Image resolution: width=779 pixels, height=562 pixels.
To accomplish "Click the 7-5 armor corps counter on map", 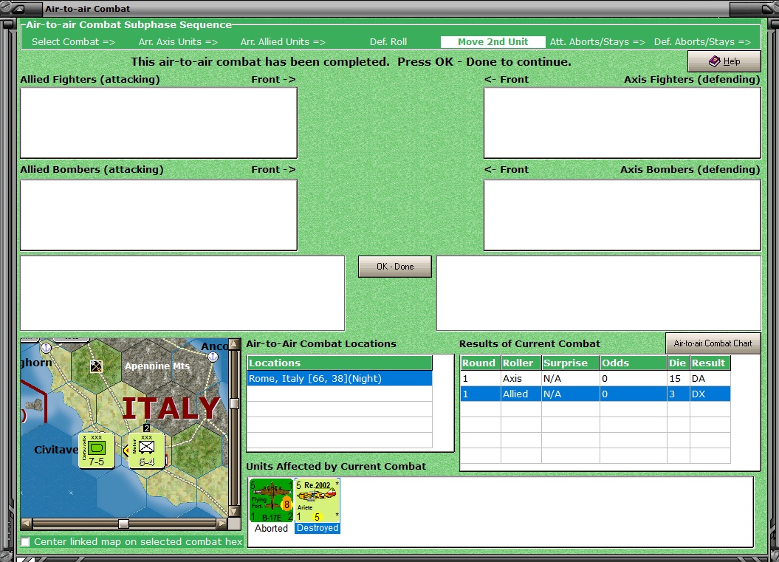I will (97, 450).
